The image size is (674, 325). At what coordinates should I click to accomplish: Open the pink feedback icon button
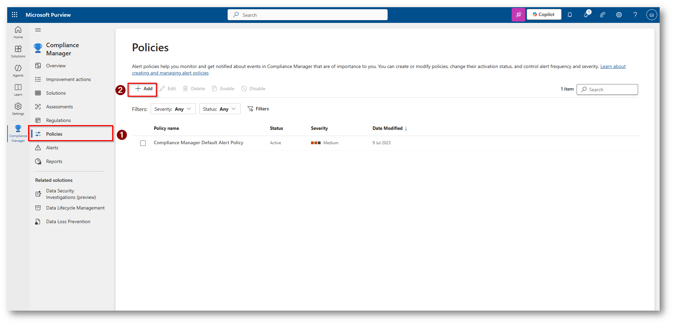point(518,15)
